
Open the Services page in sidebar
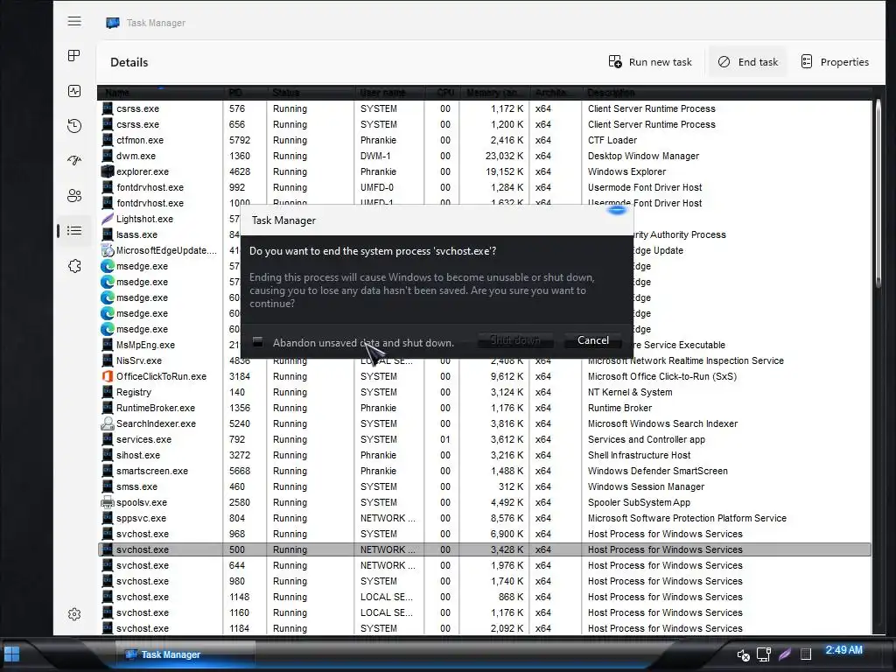pos(74,266)
